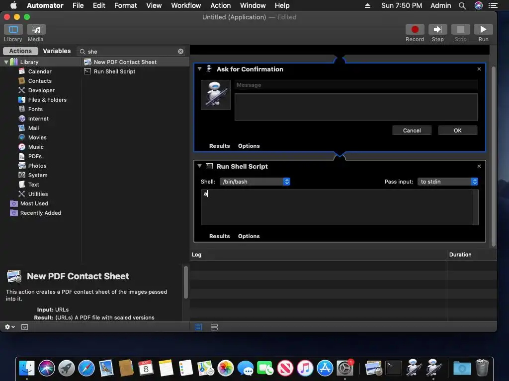Select New PDF Contact Sheet action
Screen dimensions: 509x381
[x=125, y=62]
